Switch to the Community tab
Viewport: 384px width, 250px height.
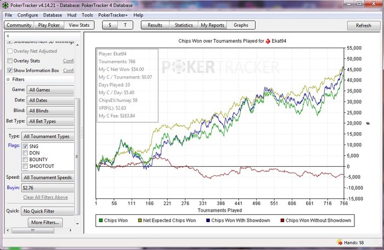[19, 25]
